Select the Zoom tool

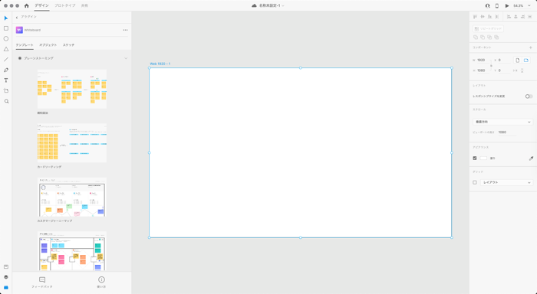(x=6, y=101)
